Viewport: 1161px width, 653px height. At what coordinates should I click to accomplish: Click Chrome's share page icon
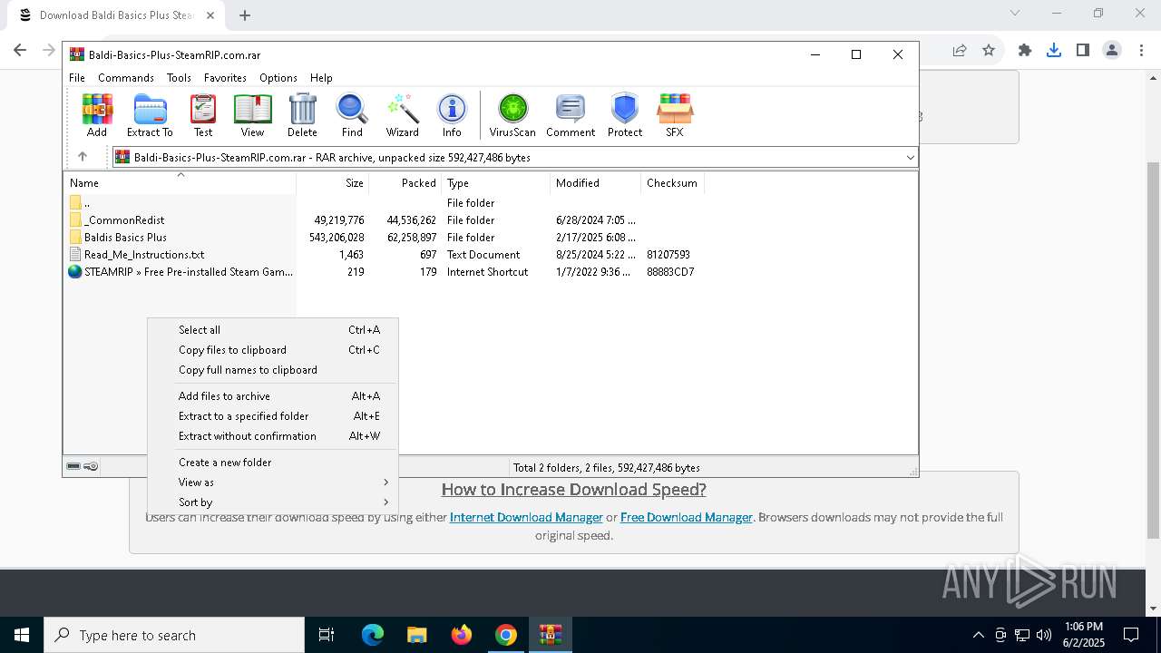(960, 51)
